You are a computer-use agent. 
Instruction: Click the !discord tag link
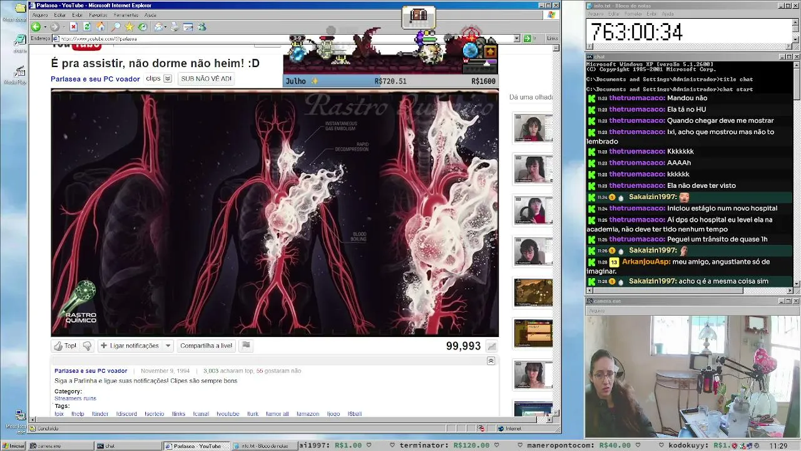[x=126, y=413]
